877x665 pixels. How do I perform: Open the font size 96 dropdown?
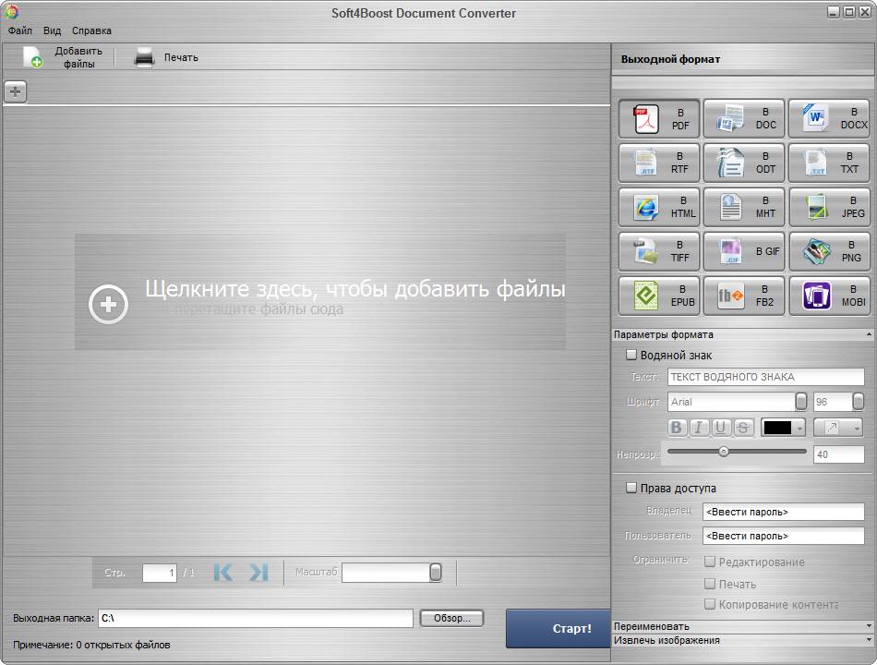858,402
